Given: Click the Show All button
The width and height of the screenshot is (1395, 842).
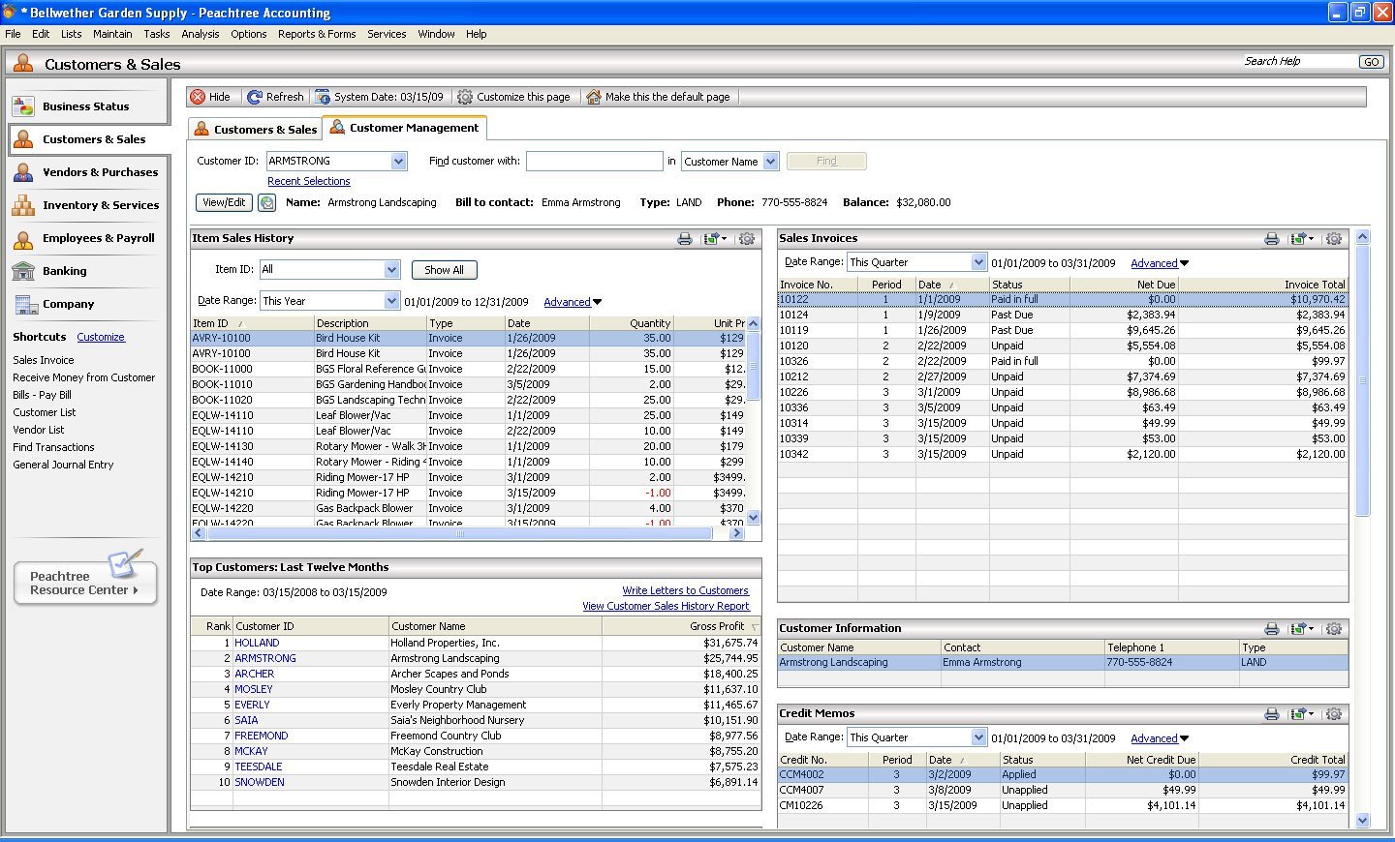Looking at the screenshot, I should 444,270.
